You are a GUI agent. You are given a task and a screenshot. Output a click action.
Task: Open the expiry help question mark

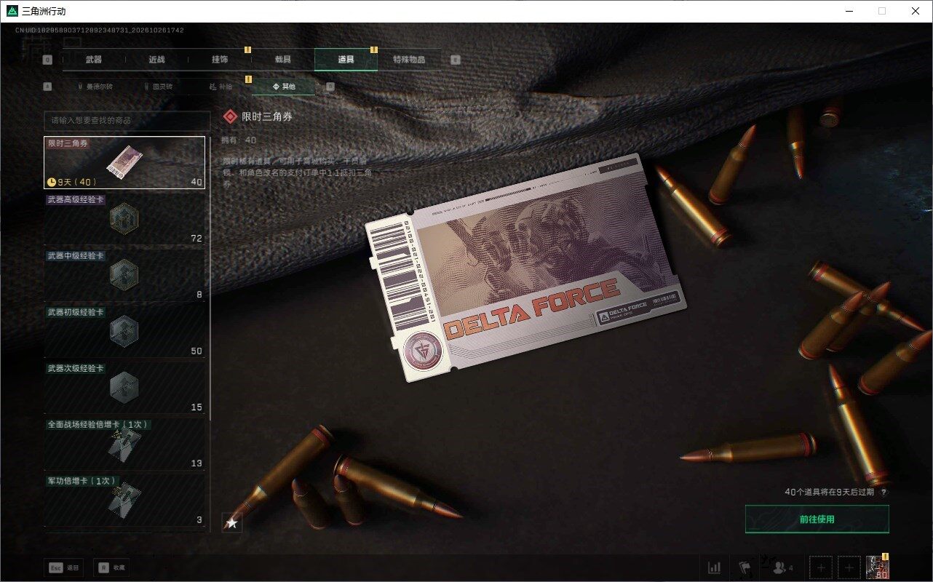coord(884,493)
